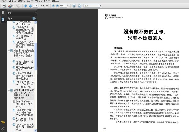Viewport: 189px width, 132px height.
Task: Click bookmarks scrollbar up arrow
Action: coord(35,22)
